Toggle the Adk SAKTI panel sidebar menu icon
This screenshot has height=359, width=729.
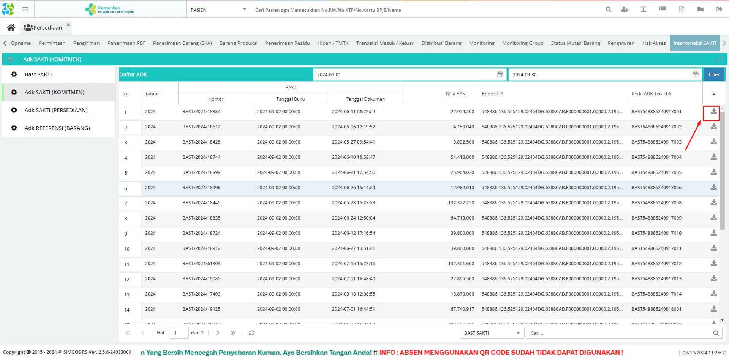(10, 59)
